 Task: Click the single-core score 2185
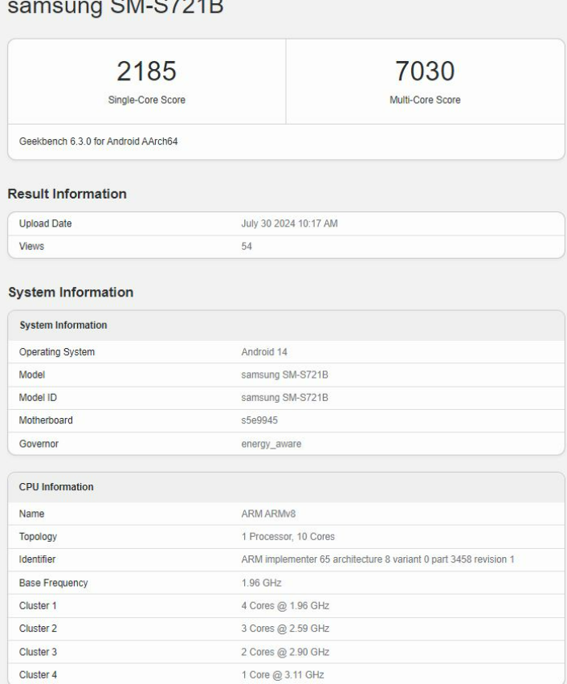click(146, 71)
